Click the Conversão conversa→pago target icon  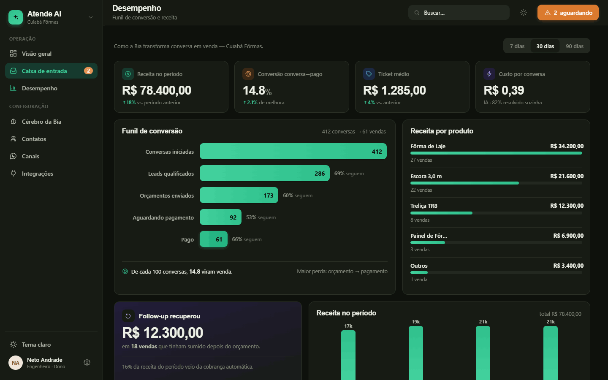coord(248,74)
